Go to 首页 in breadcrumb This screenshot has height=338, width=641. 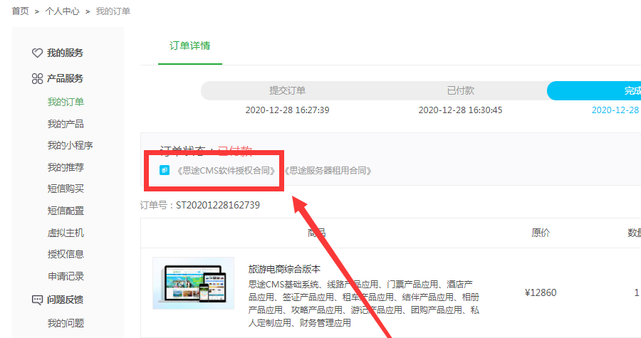21,11
